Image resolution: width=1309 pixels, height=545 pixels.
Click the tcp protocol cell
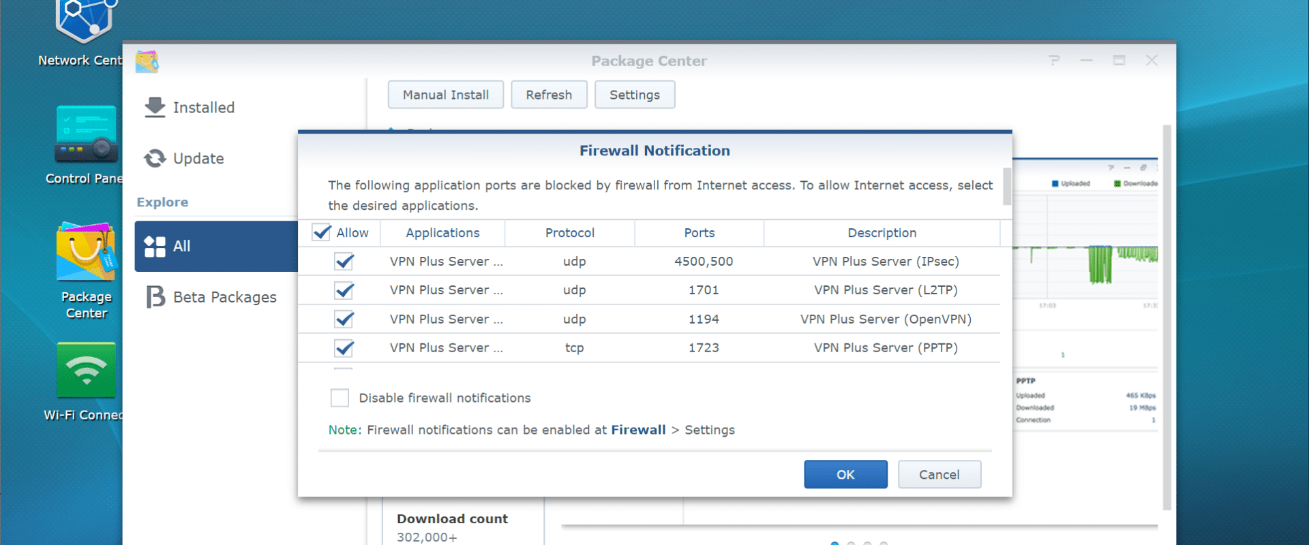pyautogui.click(x=574, y=348)
